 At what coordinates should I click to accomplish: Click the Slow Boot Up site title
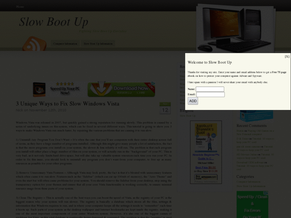click(54, 22)
